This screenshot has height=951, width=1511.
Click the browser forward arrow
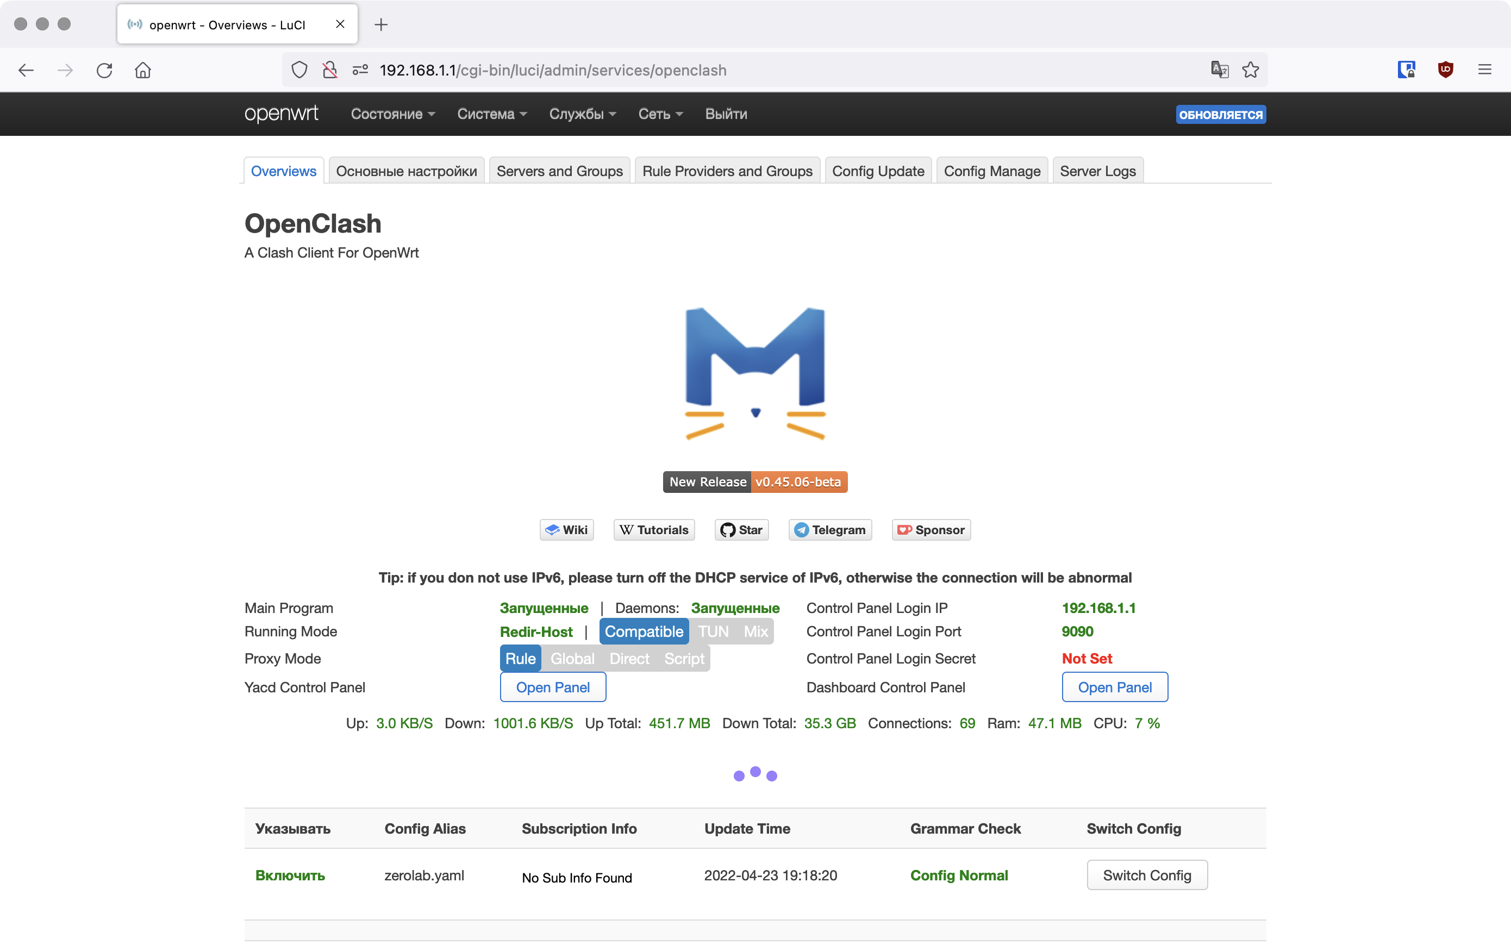coord(65,70)
